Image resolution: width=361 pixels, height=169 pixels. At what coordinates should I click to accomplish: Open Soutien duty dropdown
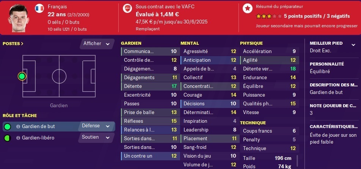[x=96, y=137]
